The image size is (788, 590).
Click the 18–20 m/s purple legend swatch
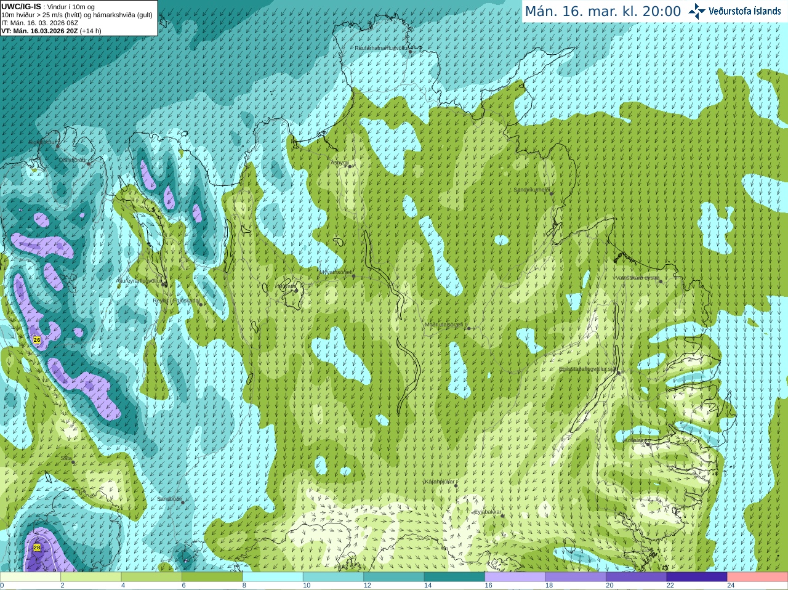pos(576,577)
